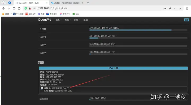Open the 115网盘 bookmark

18,14
